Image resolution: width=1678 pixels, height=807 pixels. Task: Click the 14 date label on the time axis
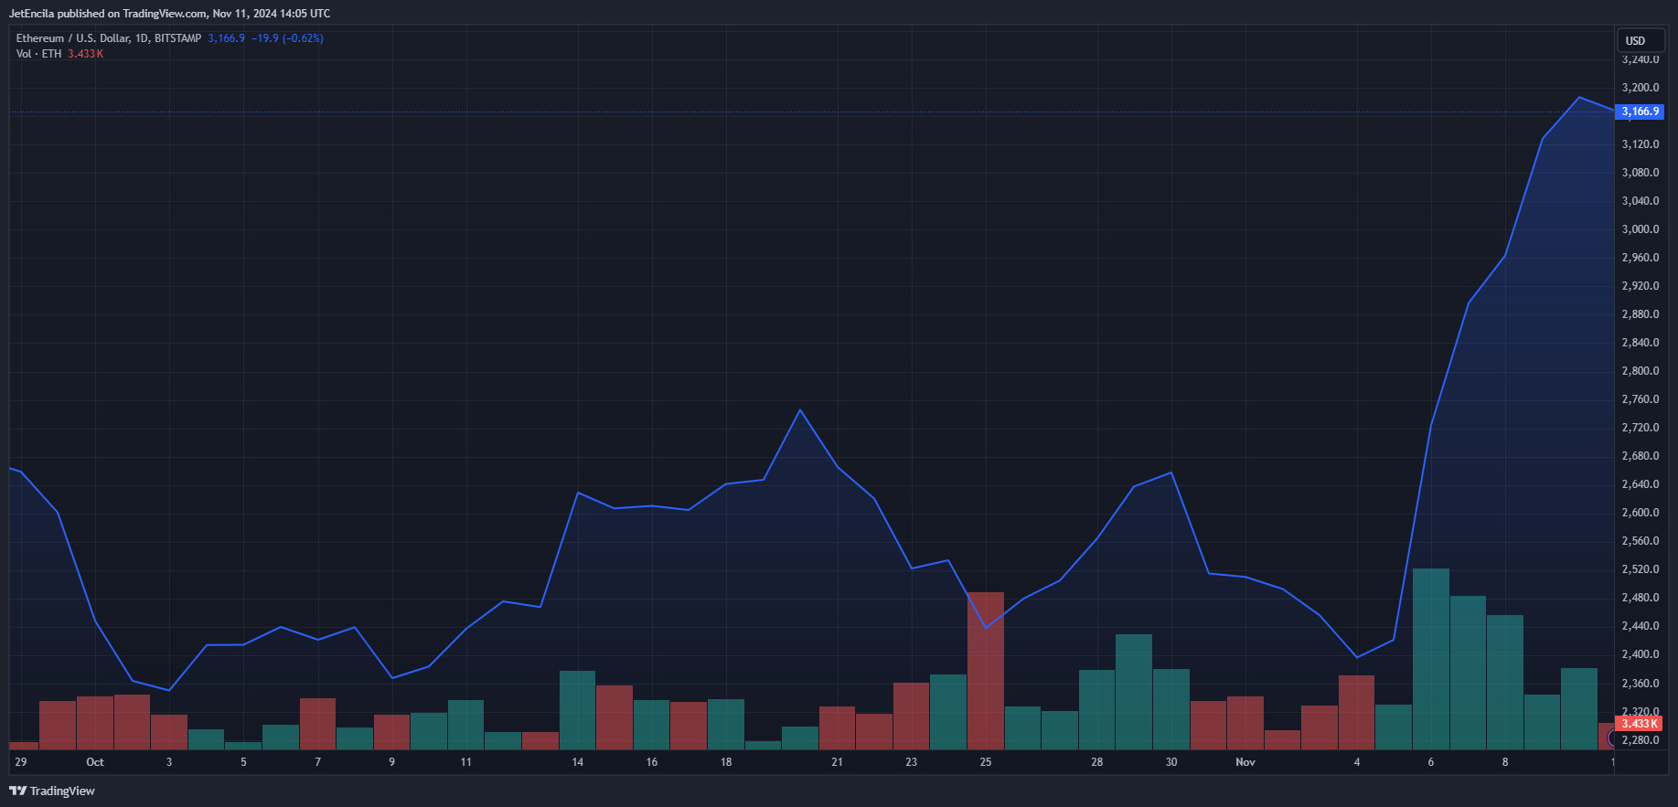click(577, 762)
